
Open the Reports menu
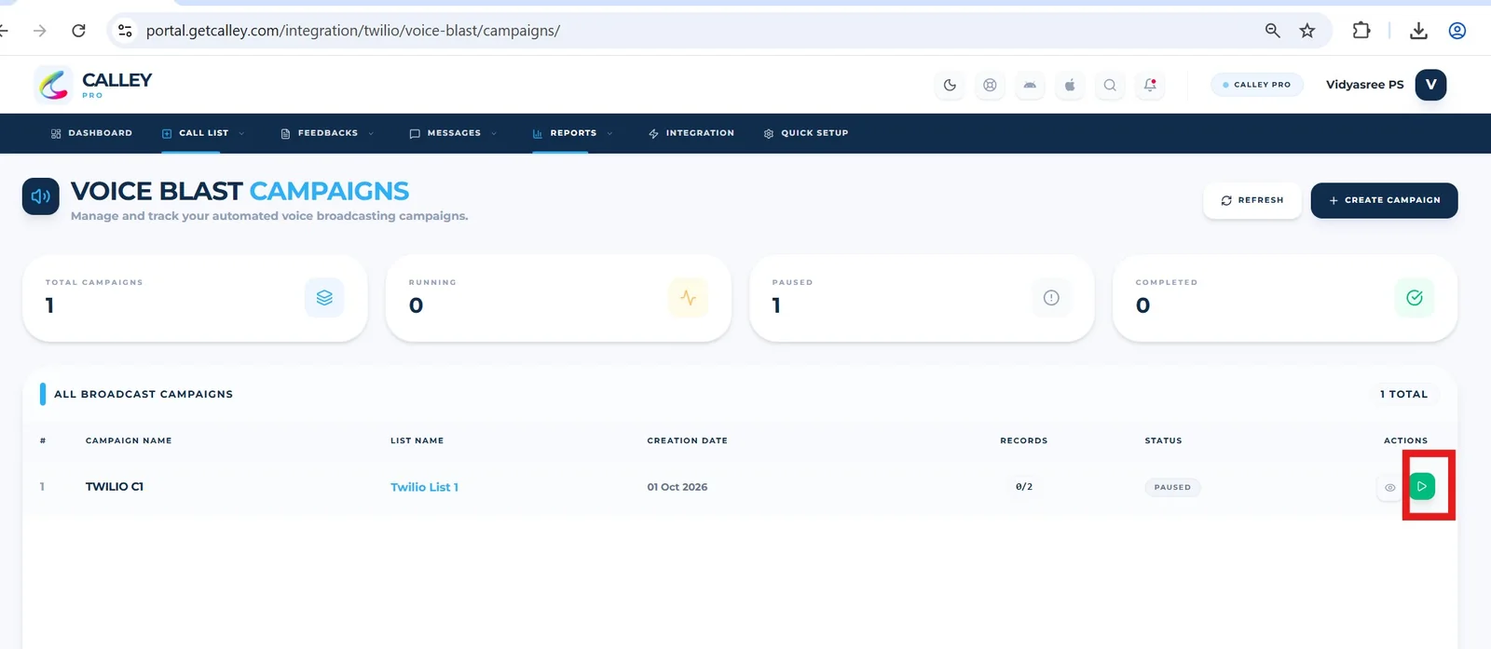(x=572, y=133)
